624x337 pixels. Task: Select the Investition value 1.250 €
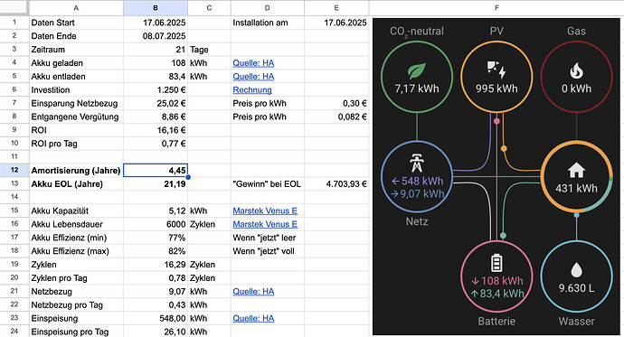[x=156, y=89]
